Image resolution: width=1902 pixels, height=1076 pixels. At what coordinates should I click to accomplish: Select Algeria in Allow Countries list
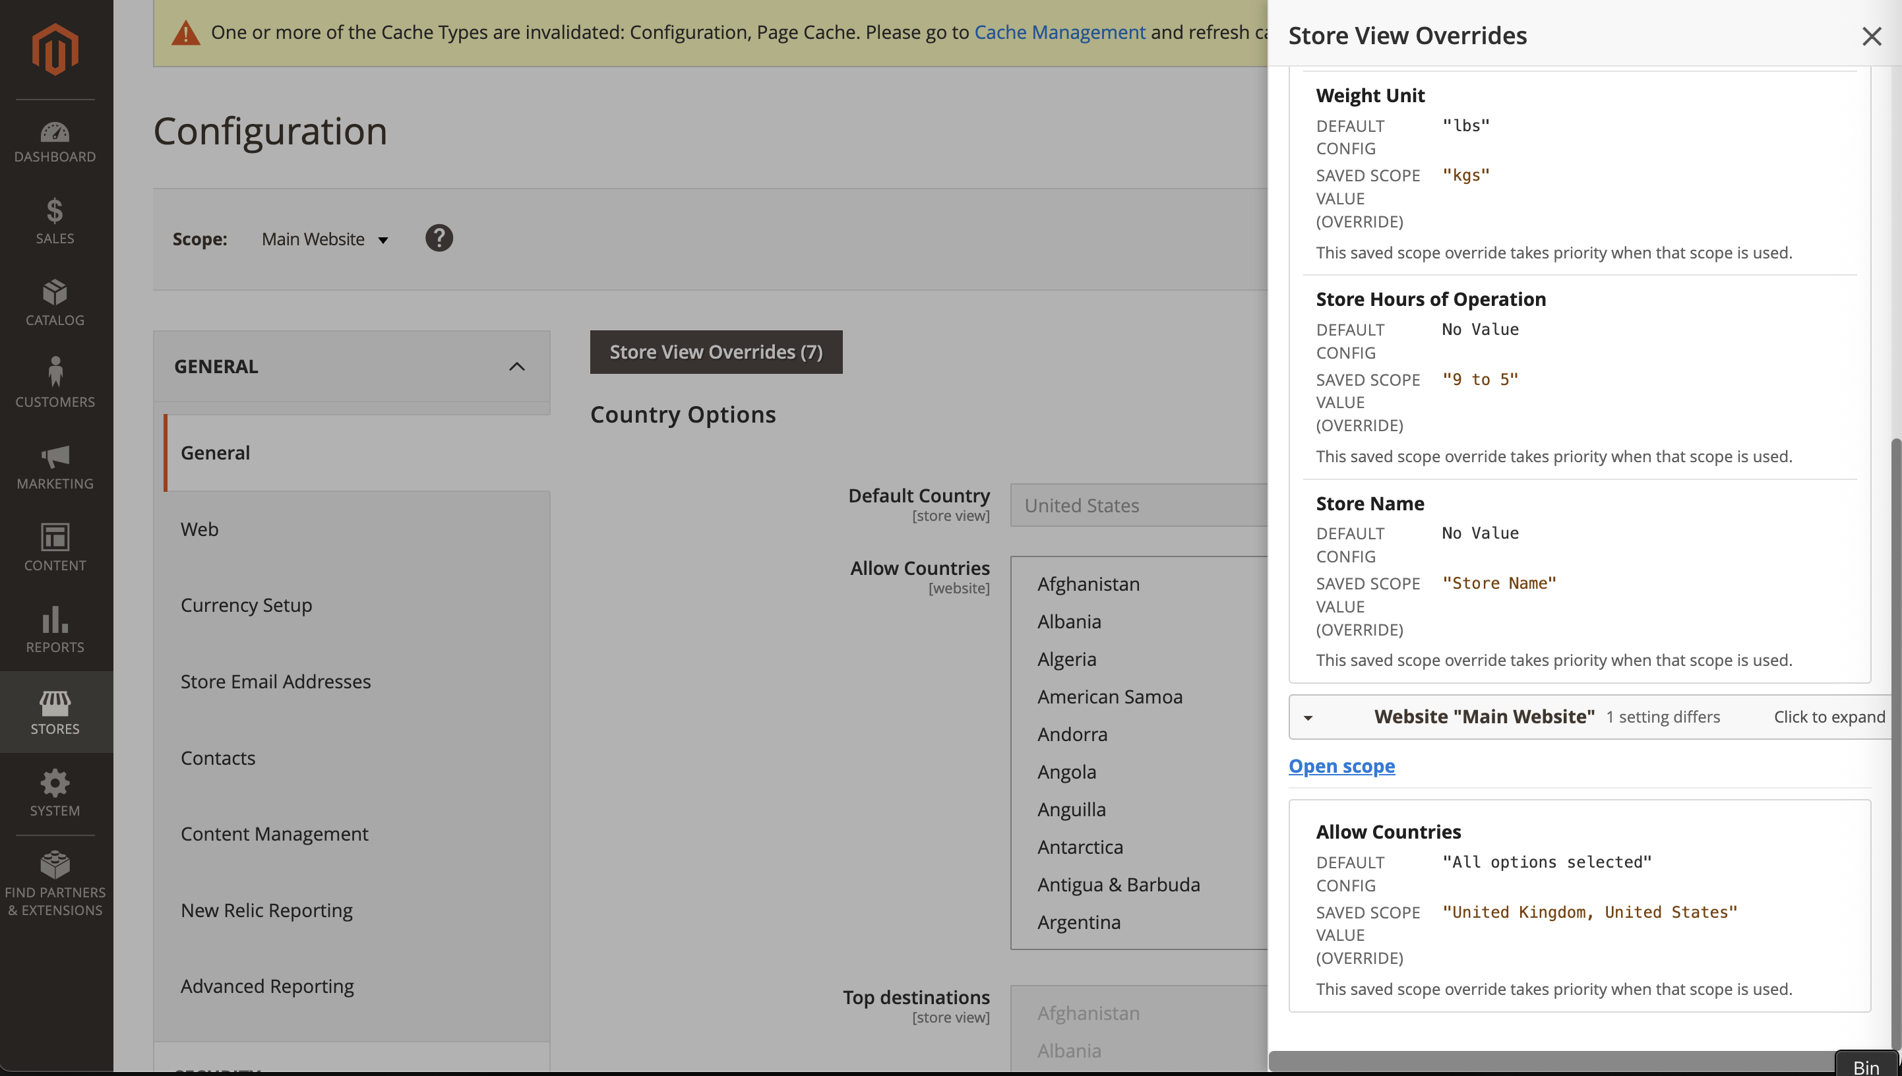1138,659
